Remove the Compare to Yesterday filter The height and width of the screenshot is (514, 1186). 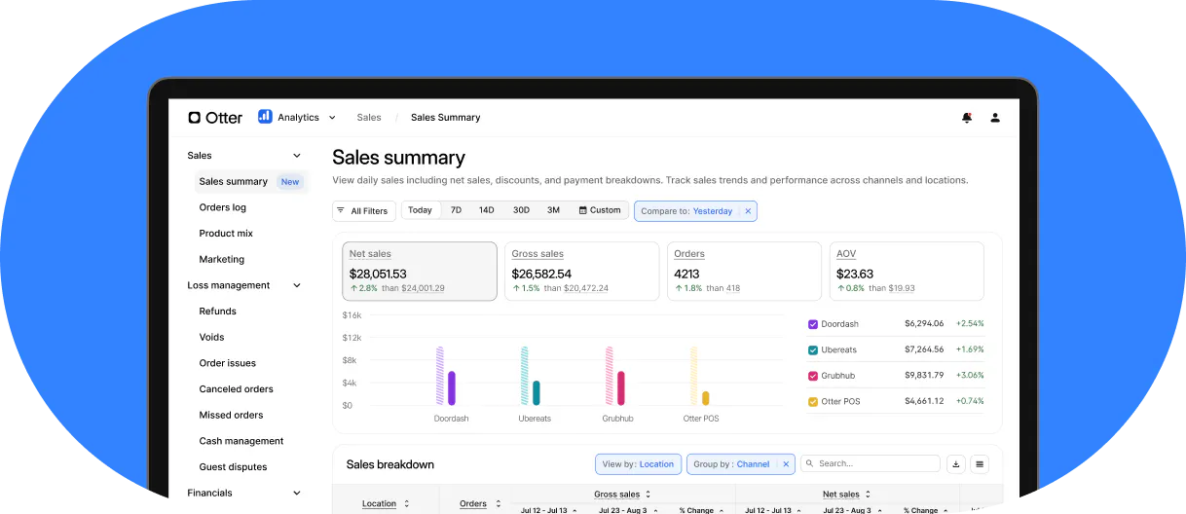(x=748, y=211)
